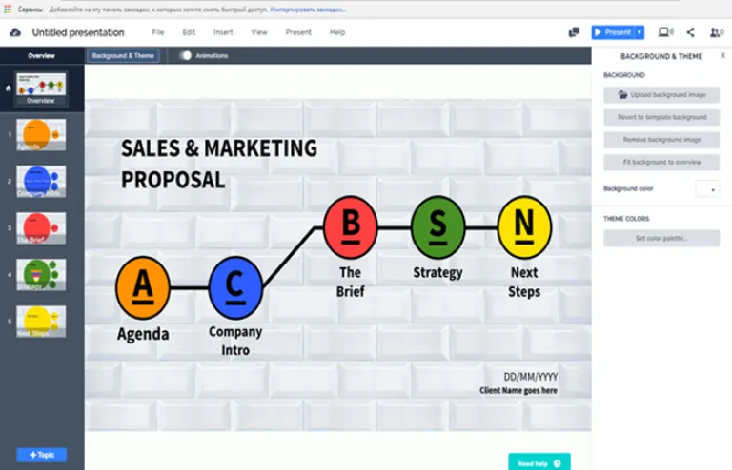The height and width of the screenshot is (470, 732).
Task: Click Revert to template background
Action: tap(661, 117)
